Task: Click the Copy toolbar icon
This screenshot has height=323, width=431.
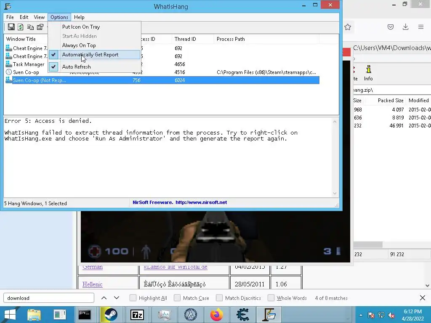Action: [x=30, y=27]
